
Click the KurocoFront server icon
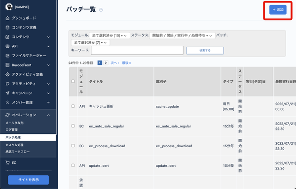(x=7, y=65)
